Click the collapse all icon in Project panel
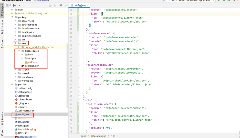This screenshot has width=240, height=138. [55, 5]
